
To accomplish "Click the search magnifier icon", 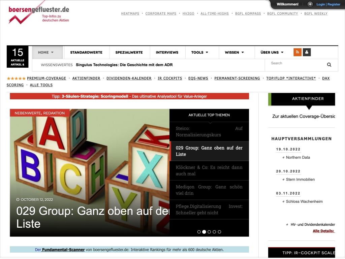I will click(329, 65).
